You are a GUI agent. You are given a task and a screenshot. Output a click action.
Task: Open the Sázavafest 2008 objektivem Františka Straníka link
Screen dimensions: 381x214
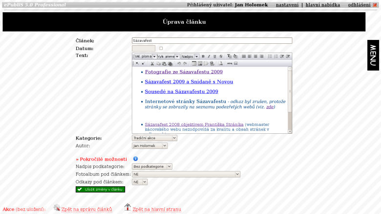tap(194, 125)
